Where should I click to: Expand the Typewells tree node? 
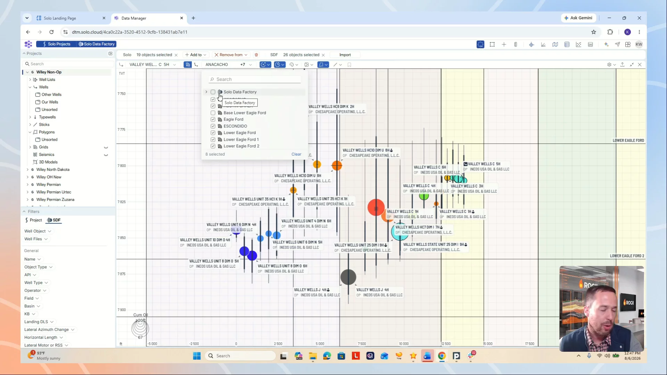[30, 117]
